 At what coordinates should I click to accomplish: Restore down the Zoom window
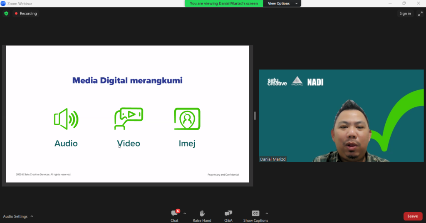click(x=404, y=3)
